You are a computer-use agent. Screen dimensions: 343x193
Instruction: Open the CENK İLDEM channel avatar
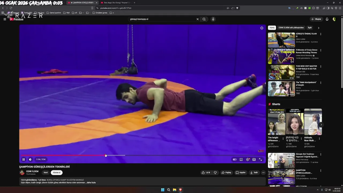(22, 173)
